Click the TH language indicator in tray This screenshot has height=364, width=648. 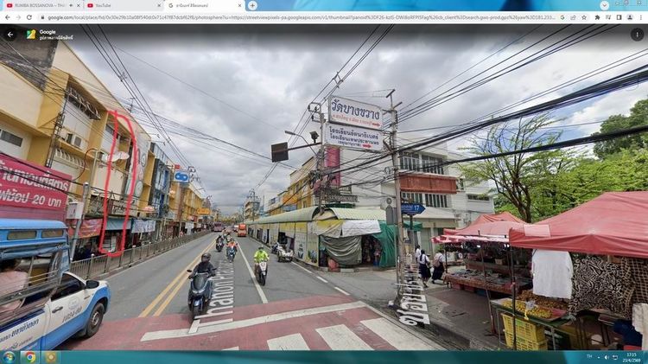pos(590,356)
